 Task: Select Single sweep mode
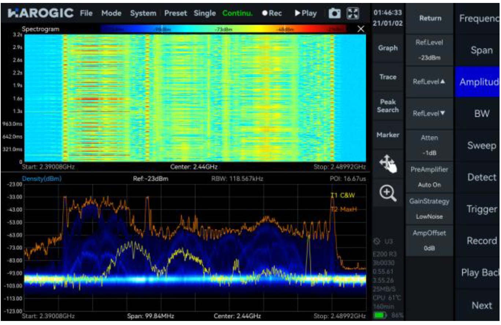pyautogui.click(x=205, y=13)
